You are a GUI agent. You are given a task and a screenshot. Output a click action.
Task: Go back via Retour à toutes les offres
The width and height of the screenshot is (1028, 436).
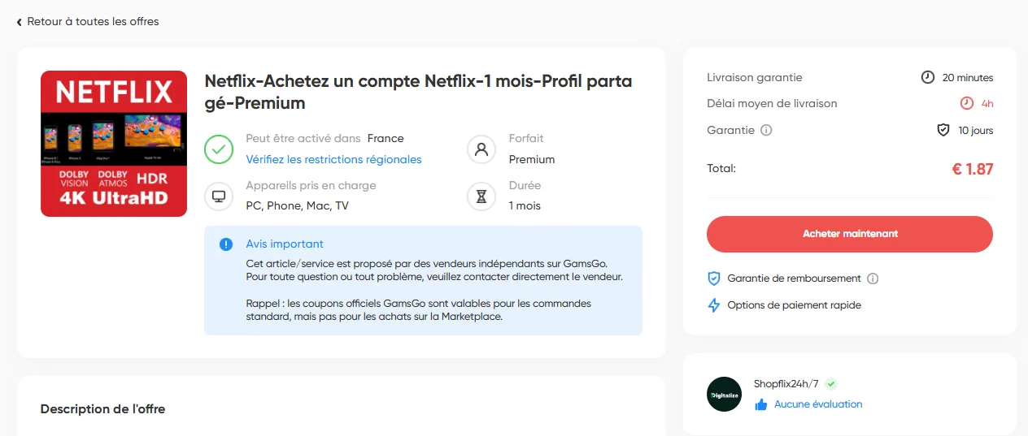tap(88, 22)
